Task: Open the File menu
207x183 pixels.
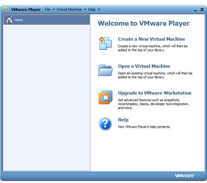Action: coord(48,9)
